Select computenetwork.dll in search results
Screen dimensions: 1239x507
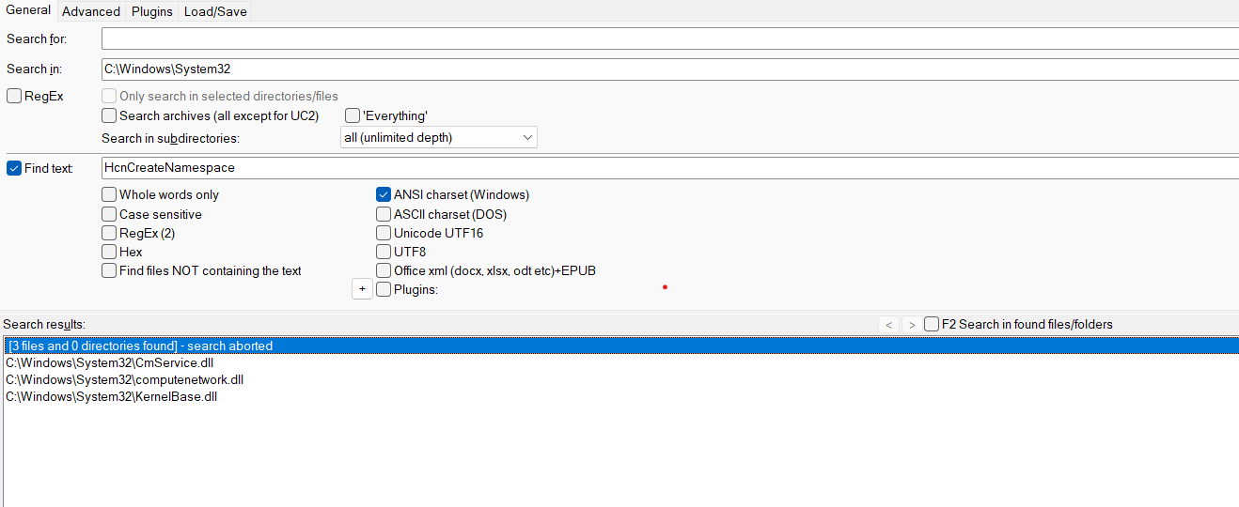click(x=124, y=379)
